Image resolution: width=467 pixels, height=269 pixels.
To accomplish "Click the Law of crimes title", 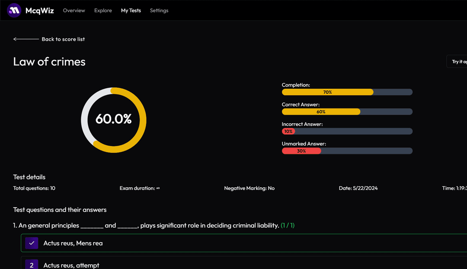I will point(49,62).
